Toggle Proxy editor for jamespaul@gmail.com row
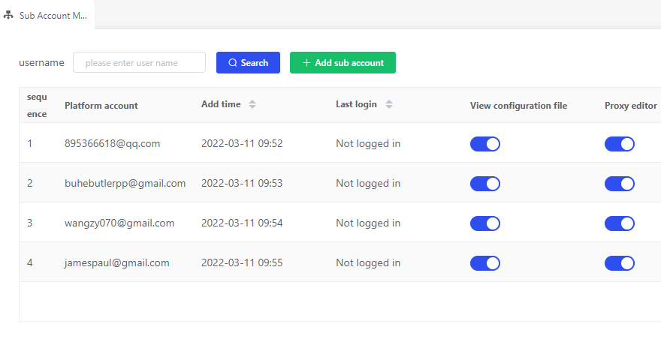Screen dimensions: 661x345 (619, 263)
